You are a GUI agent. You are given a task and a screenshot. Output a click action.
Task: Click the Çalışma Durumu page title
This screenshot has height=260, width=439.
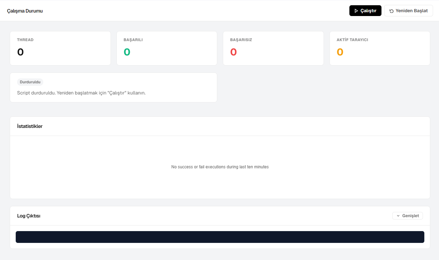[x=25, y=11]
